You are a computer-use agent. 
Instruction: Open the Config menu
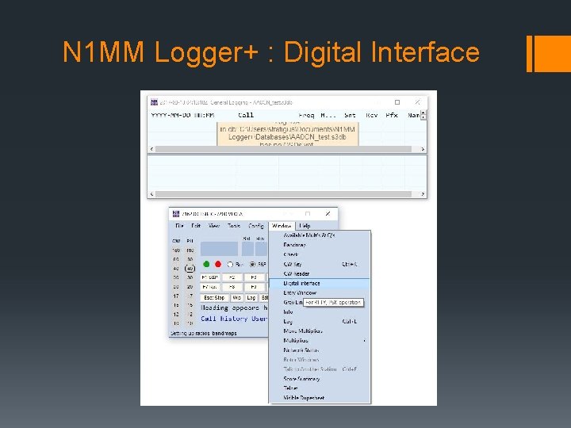pos(256,226)
